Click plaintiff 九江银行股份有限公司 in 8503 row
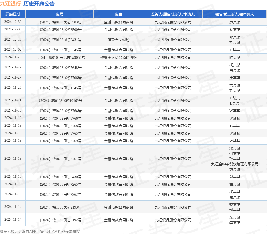Screen dimensions: 267x234 click(173, 22)
